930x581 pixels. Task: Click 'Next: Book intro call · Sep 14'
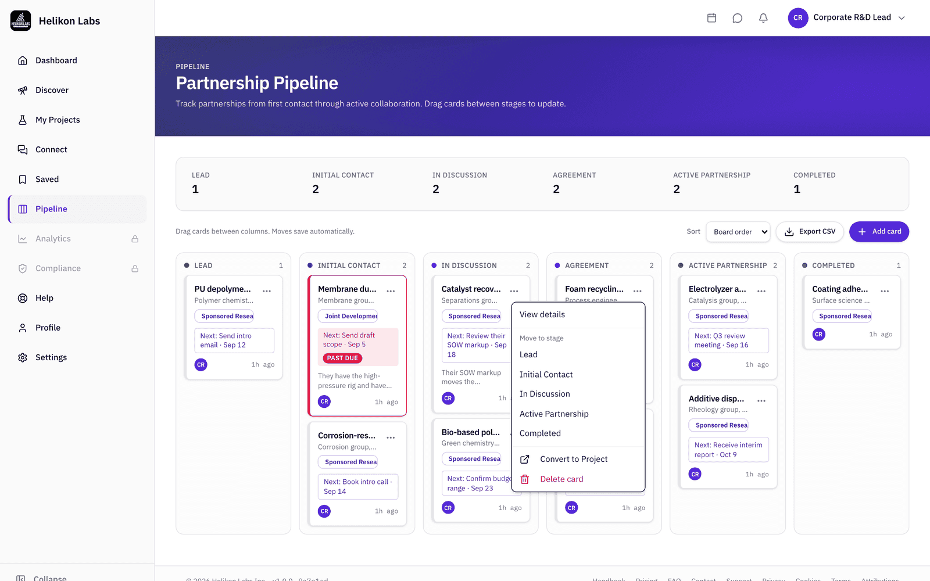358,487
